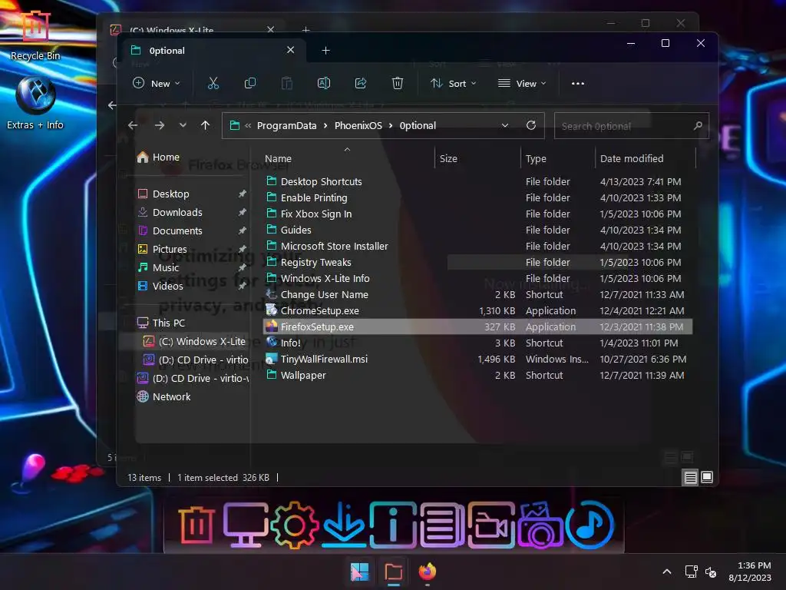Show hidden system tray icons
The width and height of the screenshot is (786, 590).
click(667, 572)
